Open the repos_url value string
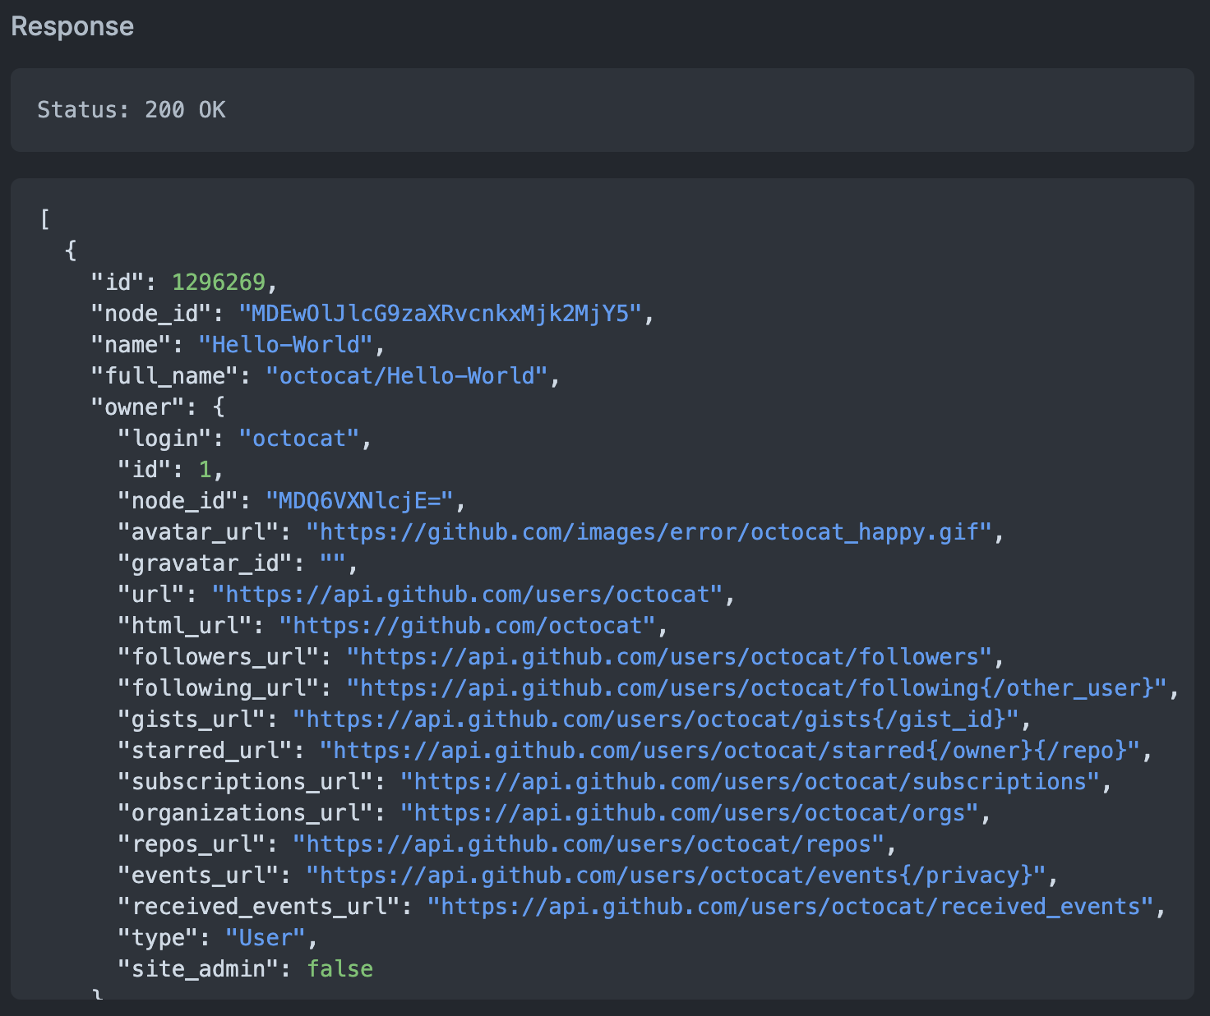The height and width of the screenshot is (1016, 1210). (589, 844)
